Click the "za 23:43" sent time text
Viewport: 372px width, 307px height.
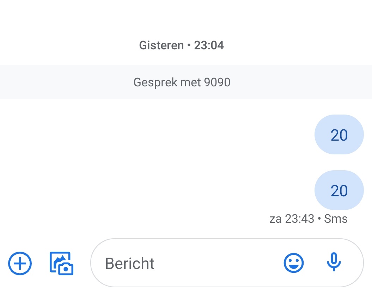point(292,219)
